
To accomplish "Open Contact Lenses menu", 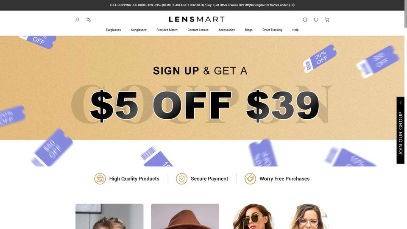I will (x=198, y=30).
